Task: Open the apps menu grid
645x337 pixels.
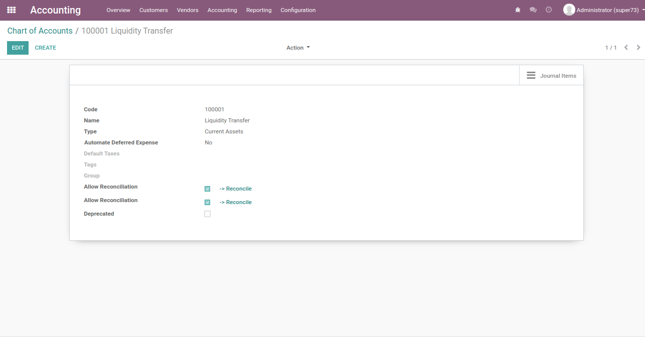Action: click(x=11, y=10)
